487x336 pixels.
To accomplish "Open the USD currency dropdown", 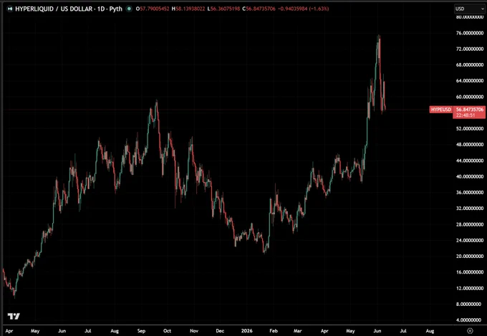I will (470, 9).
